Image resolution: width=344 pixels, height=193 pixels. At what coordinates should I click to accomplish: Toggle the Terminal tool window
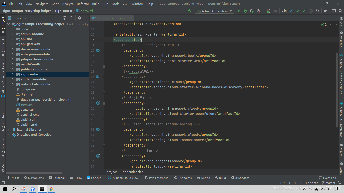pyautogui.click(x=57, y=178)
